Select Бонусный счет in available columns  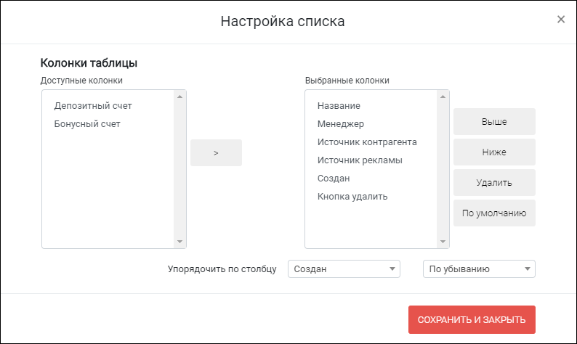pos(87,124)
